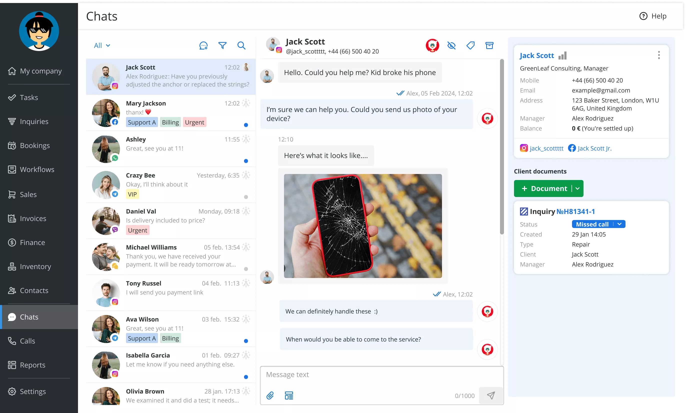Click the Help button
686x413 pixels.
tap(653, 16)
